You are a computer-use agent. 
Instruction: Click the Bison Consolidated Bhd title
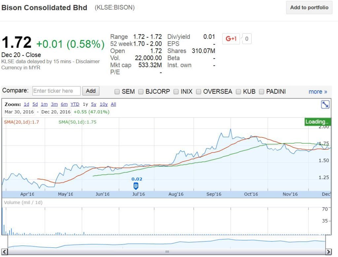[x=44, y=8]
